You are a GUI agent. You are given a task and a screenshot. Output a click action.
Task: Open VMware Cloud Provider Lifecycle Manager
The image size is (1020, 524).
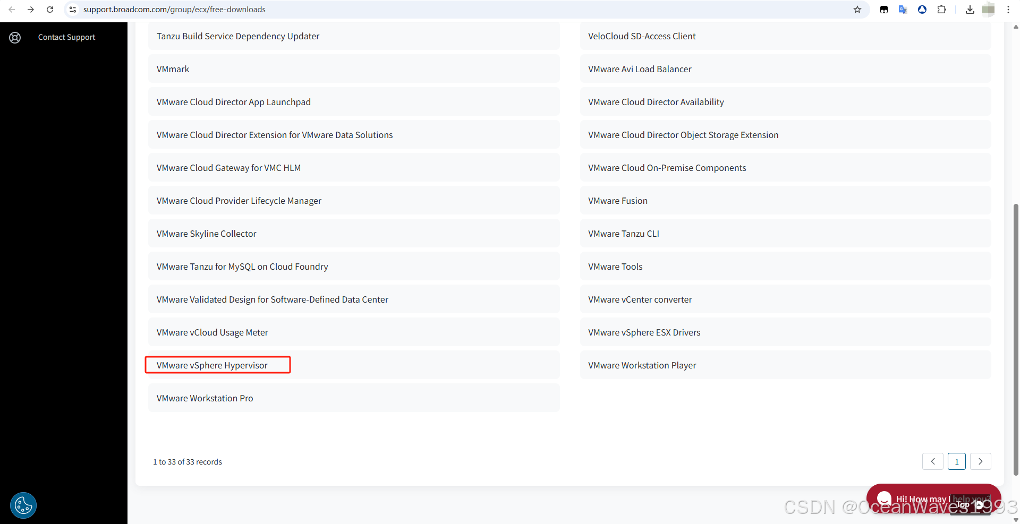coord(354,201)
